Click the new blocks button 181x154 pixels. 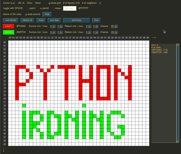(11, 20)
